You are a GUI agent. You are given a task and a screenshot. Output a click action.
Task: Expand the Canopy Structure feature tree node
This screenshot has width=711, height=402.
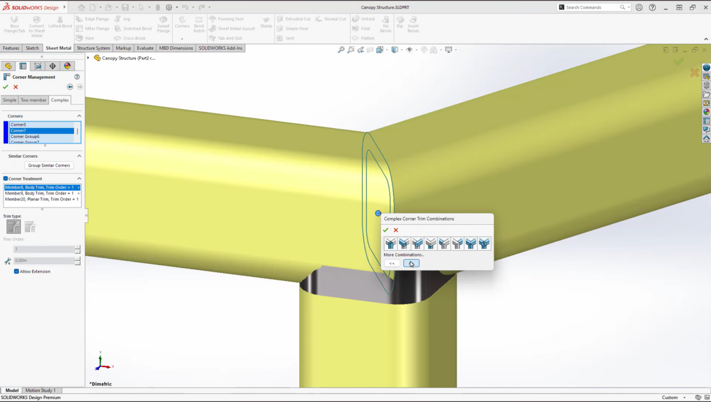coord(88,58)
